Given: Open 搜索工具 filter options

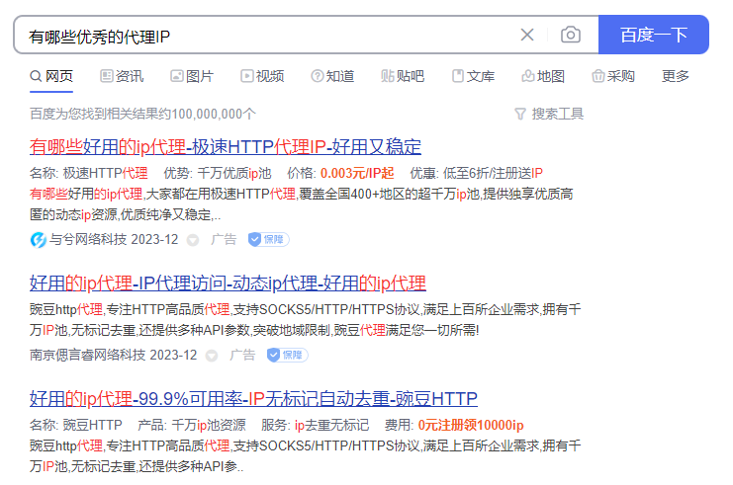Looking at the screenshot, I should (557, 114).
